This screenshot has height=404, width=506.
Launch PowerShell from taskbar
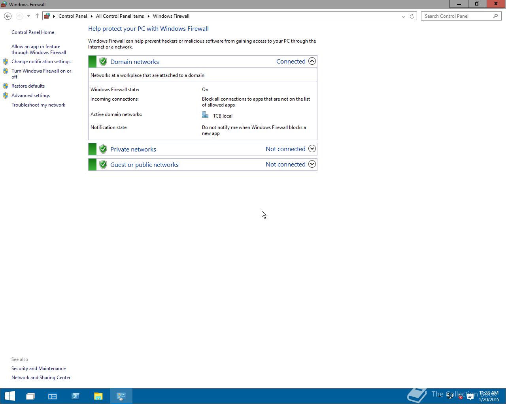pos(76,396)
